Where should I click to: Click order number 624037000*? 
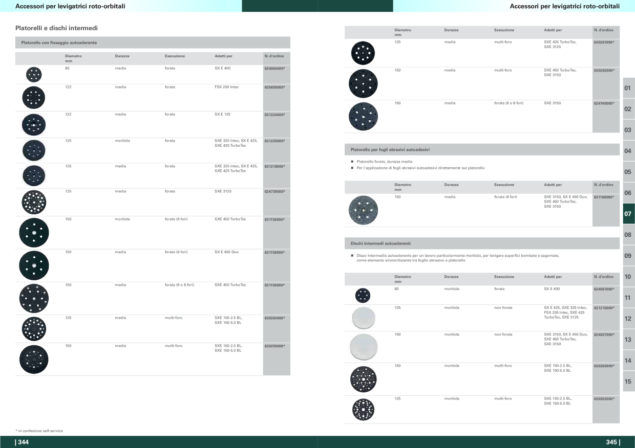(604, 334)
